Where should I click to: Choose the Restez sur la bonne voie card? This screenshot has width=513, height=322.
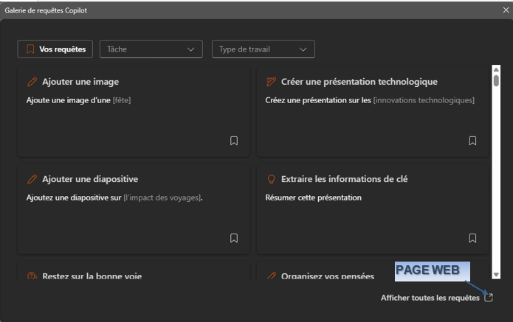[x=134, y=270]
